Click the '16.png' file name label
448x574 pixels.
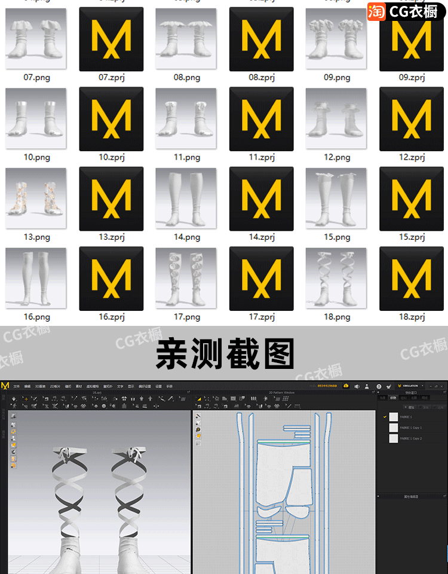[36, 317]
